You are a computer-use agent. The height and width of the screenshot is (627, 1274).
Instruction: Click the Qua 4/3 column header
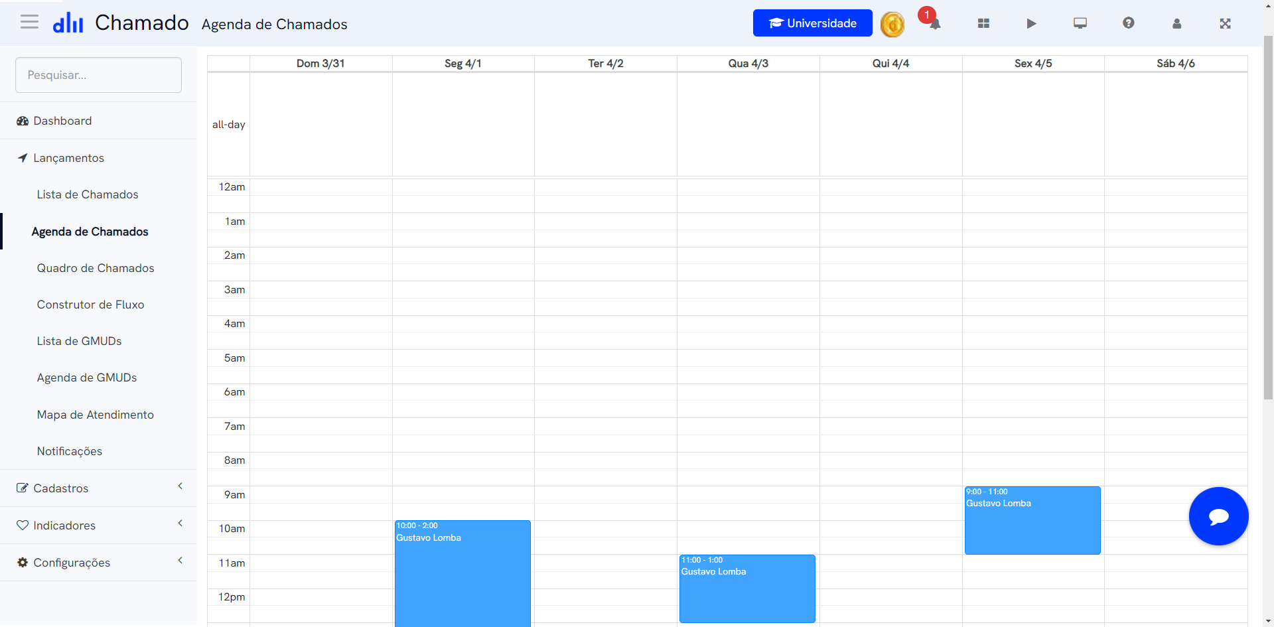[x=748, y=64]
